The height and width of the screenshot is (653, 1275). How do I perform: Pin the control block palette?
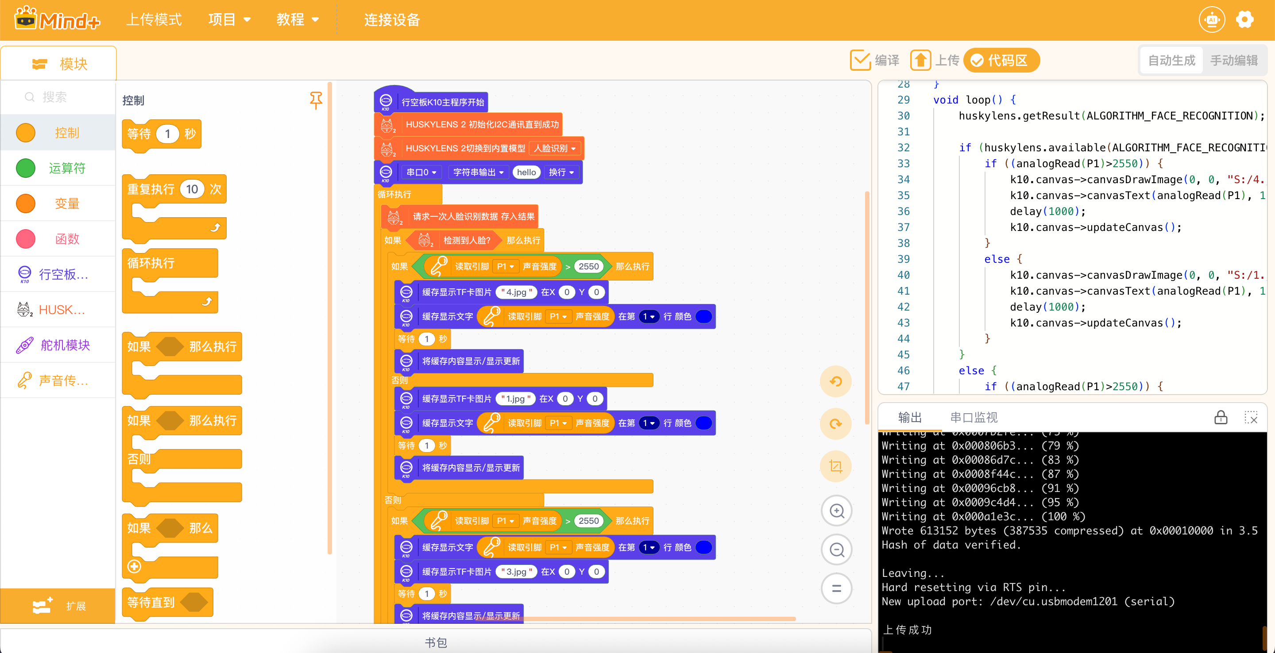pos(316,100)
